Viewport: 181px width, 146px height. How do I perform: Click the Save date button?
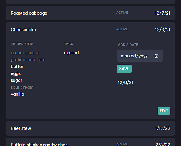(x=124, y=69)
